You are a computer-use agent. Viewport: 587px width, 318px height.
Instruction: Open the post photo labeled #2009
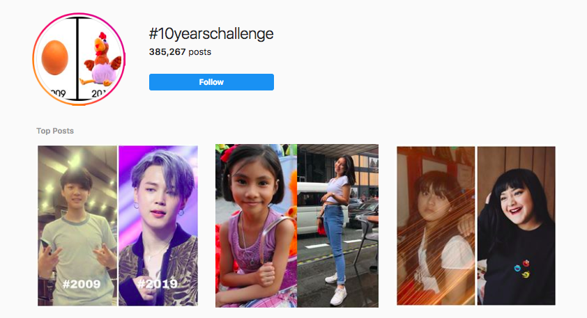77,225
